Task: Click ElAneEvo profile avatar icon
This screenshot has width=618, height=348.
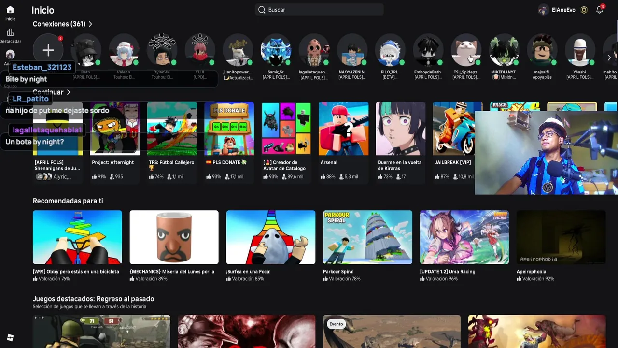Action: click(x=543, y=10)
